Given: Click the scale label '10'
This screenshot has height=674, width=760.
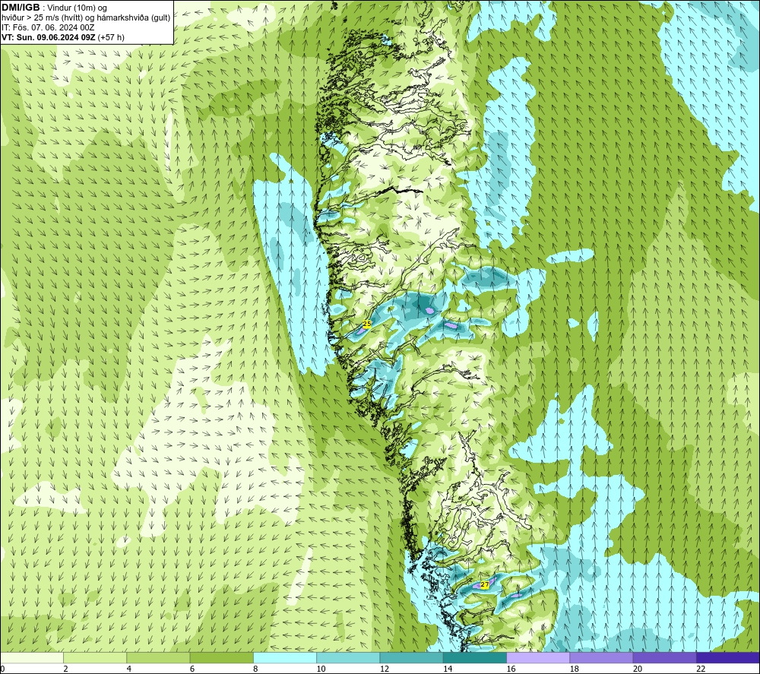Looking at the screenshot, I should pyautogui.click(x=321, y=669).
